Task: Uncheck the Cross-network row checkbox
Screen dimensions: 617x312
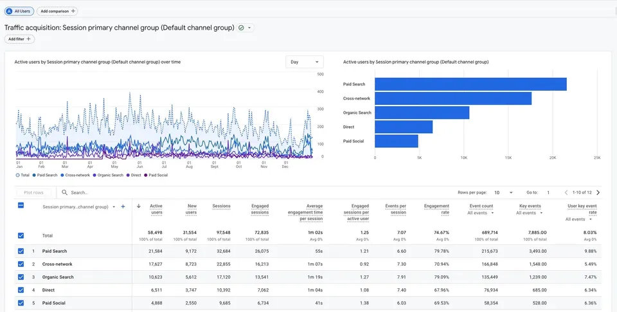Action: point(21,264)
